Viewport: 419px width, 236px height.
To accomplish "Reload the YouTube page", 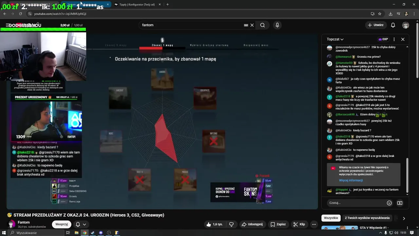I will 20,14.
